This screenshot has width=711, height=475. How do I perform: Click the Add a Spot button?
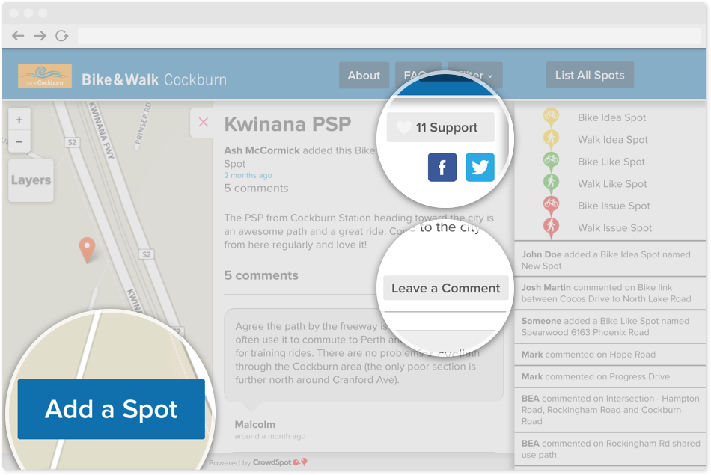(111, 409)
